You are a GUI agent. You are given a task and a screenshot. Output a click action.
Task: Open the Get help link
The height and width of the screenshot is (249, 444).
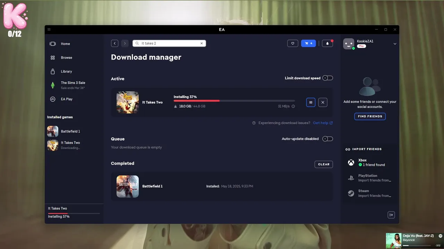(x=323, y=123)
